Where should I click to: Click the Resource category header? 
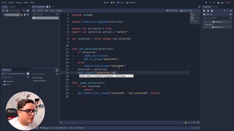point(218,22)
